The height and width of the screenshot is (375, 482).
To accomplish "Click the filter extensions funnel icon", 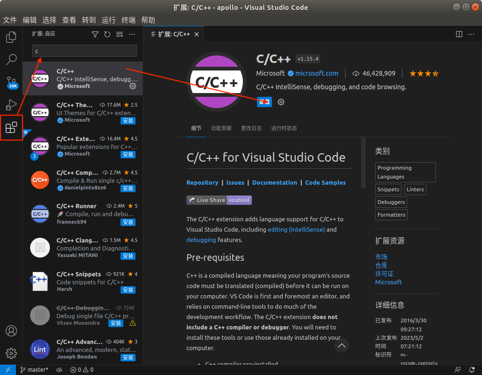I will [x=95, y=34].
